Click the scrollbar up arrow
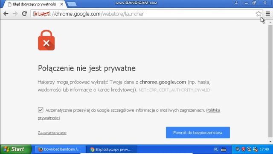273x154 pixels. point(270,23)
